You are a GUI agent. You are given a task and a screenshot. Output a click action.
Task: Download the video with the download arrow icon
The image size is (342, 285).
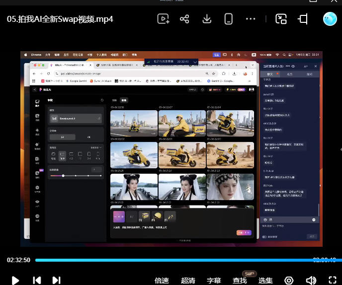(x=207, y=19)
